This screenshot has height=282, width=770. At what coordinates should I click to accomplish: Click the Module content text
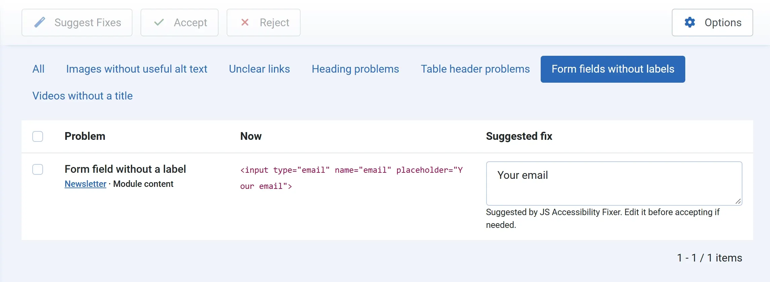(x=143, y=184)
